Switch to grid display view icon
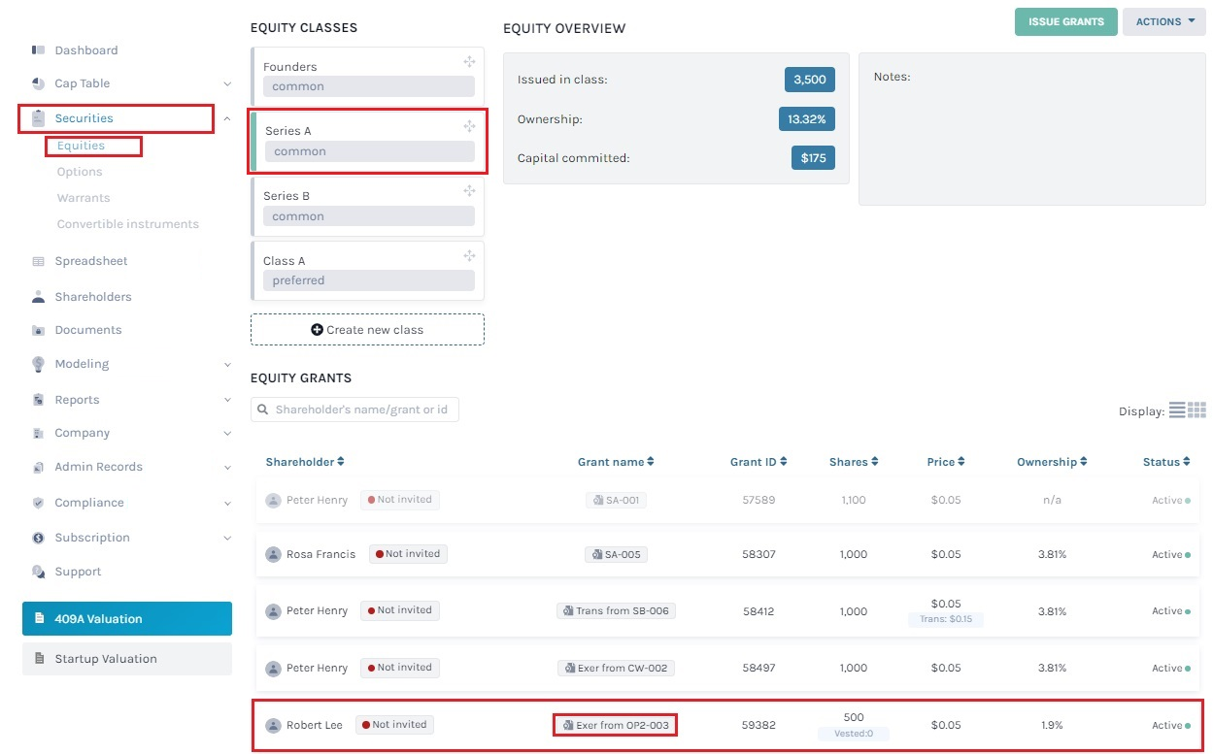 pos(1196,410)
